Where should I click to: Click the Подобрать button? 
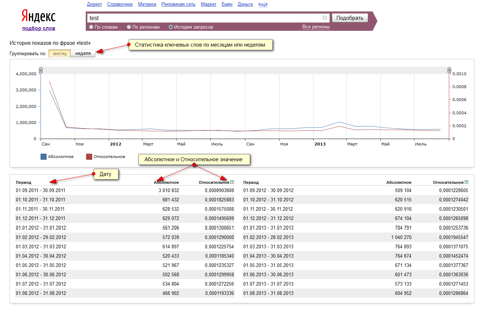pyautogui.click(x=350, y=18)
